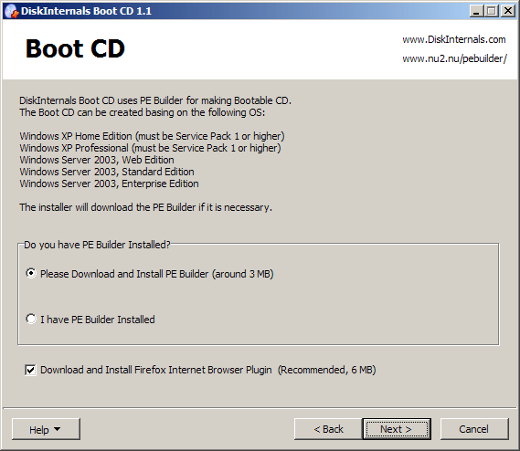
Task: Visit the www.nu2.nu/pebuilder/ link
Action: pyautogui.click(x=455, y=58)
